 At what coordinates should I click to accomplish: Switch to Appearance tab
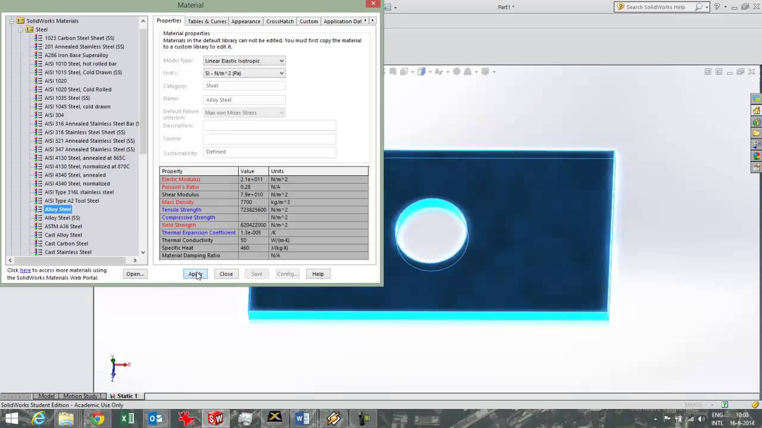pos(246,21)
